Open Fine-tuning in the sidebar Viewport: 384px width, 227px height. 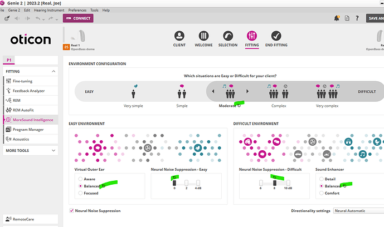[31, 81]
